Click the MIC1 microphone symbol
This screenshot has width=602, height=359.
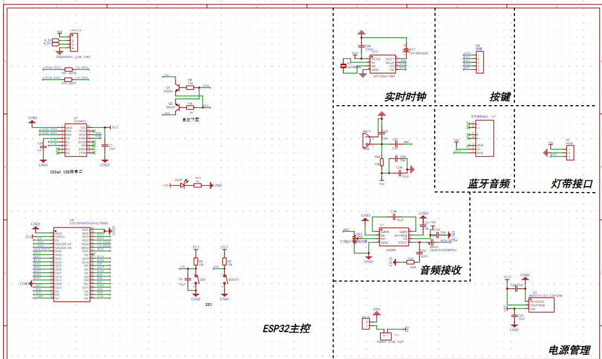pyautogui.click(x=367, y=140)
